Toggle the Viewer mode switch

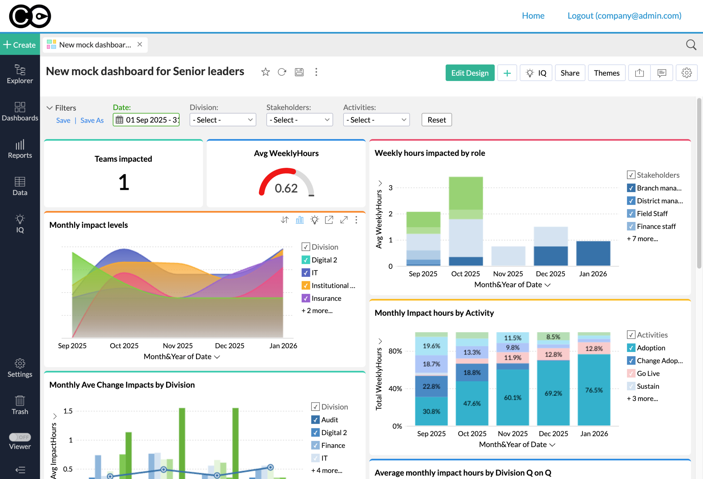pyautogui.click(x=20, y=437)
